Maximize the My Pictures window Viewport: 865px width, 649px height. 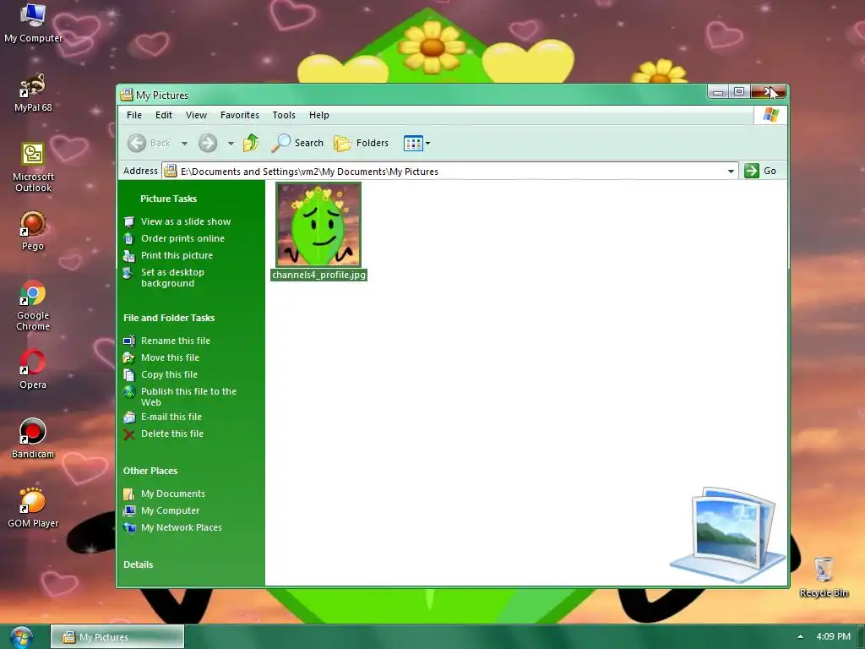point(739,92)
